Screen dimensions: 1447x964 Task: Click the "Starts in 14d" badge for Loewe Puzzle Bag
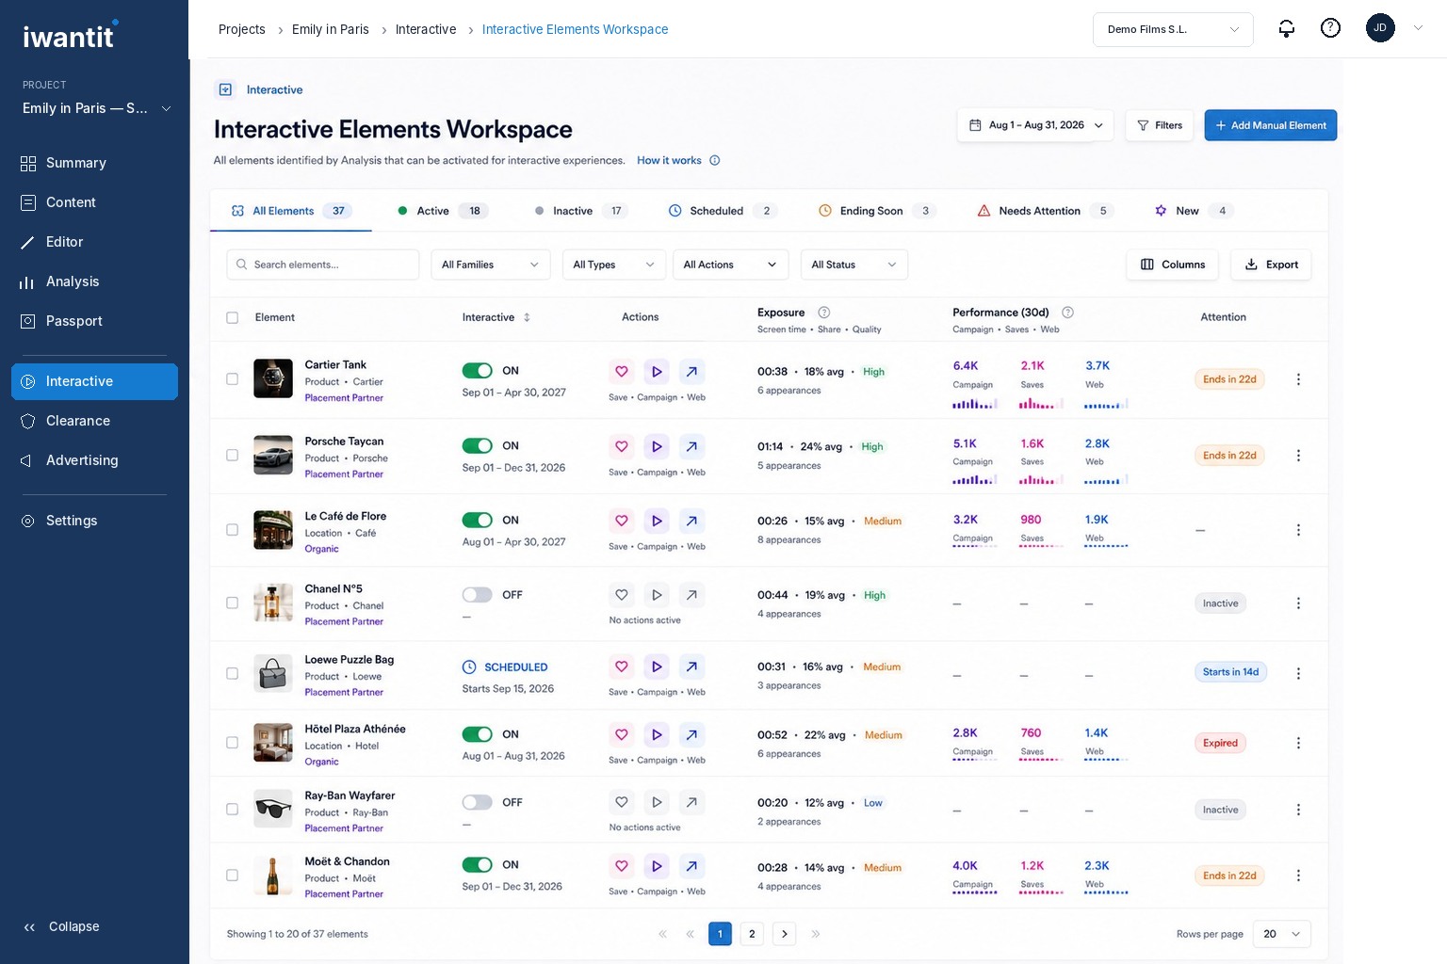[x=1230, y=672]
